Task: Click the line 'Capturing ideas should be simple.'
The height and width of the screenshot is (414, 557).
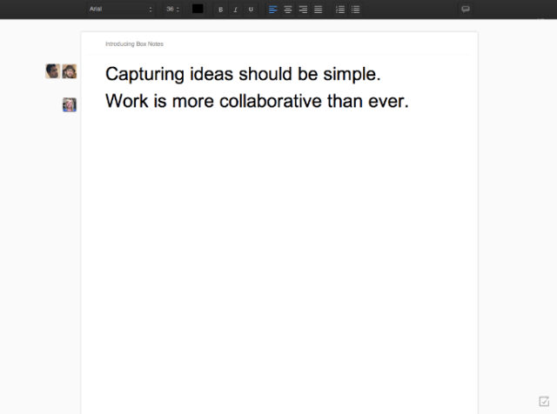Action: click(x=243, y=73)
